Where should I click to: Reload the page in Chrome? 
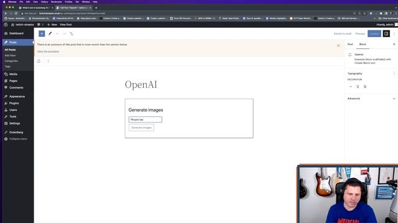pyautogui.click(x=16, y=14)
